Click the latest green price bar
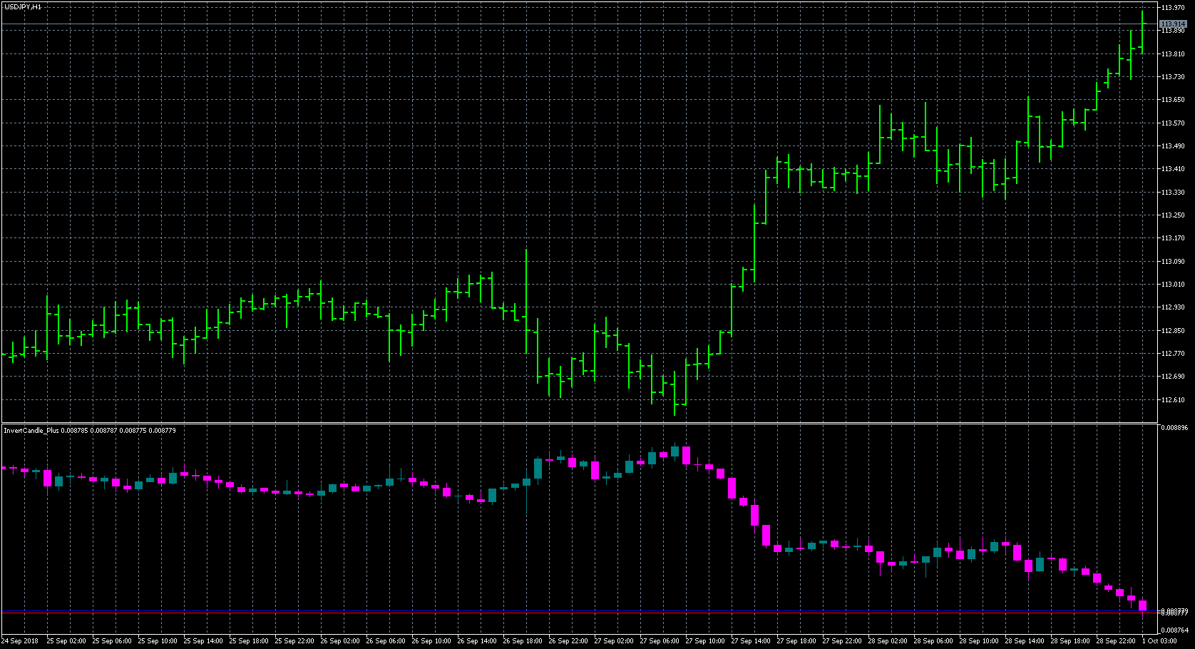This screenshot has width=1195, height=649. click(1142, 32)
